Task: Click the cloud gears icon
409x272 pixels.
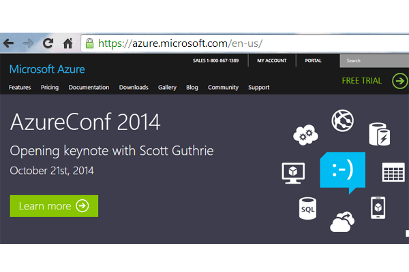Action: [304, 135]
